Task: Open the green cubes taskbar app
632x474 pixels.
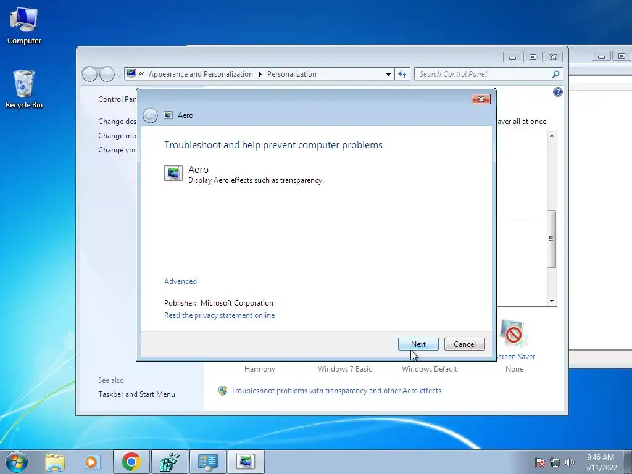Action: pos(170,462)
